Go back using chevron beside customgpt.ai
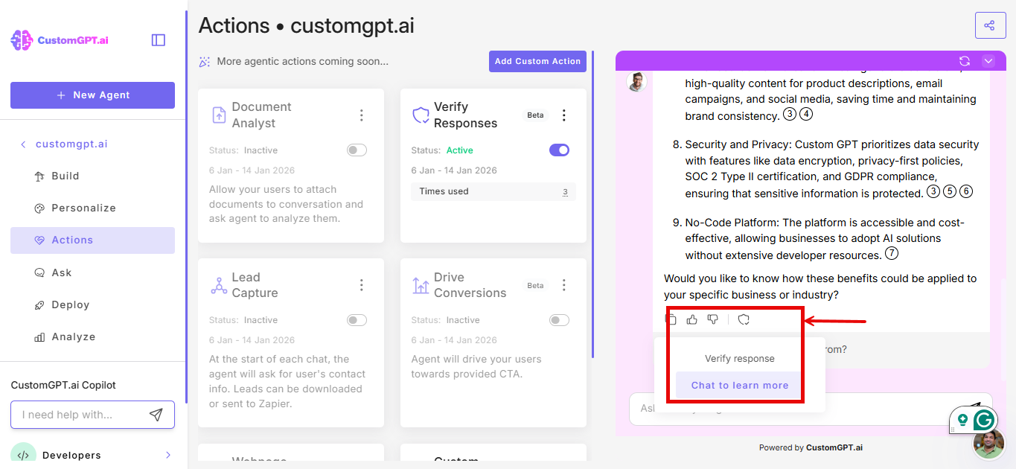 23,144
